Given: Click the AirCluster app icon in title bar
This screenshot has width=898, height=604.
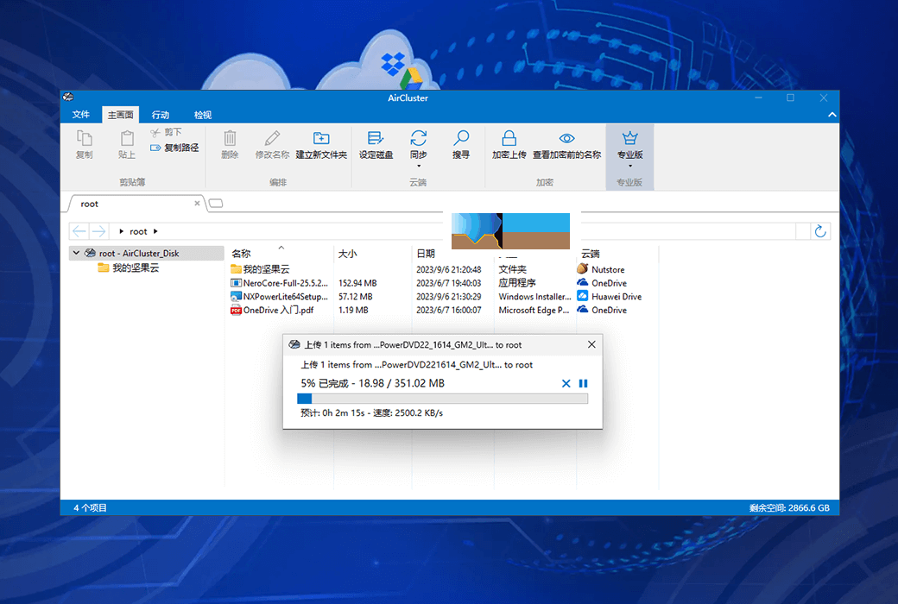Looking at the screenshot, I should pos(68,97).
